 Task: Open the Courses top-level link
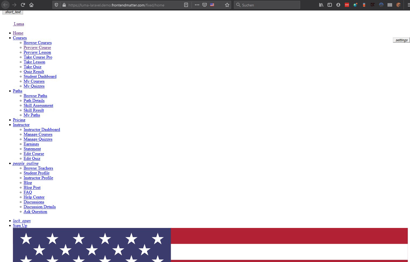pos(20,38)
